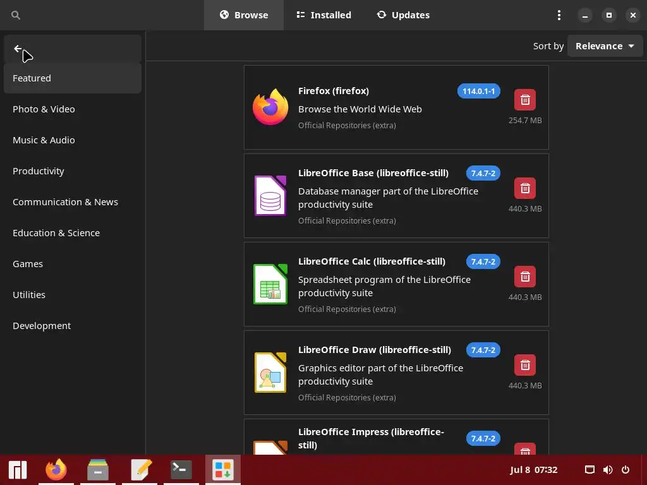Switch to the Browse tab

243,15
